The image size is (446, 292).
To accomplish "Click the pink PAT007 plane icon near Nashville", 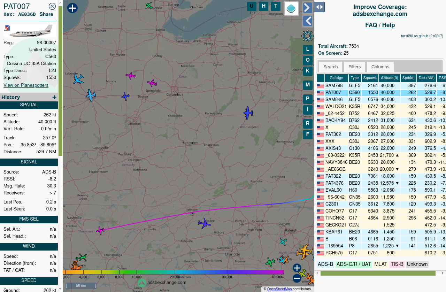I will point(100,230).
